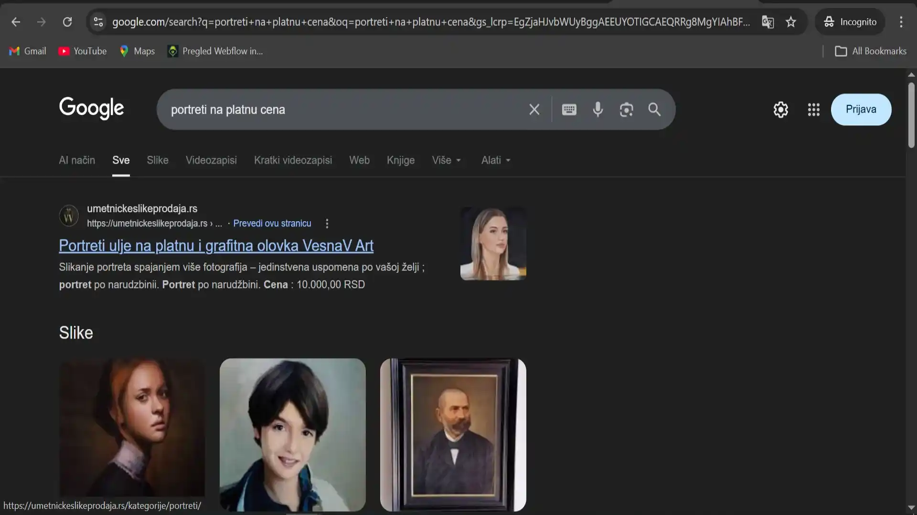Expand the Alati tools dropdown
Screen dimensions: 917x515
point(496,160)
